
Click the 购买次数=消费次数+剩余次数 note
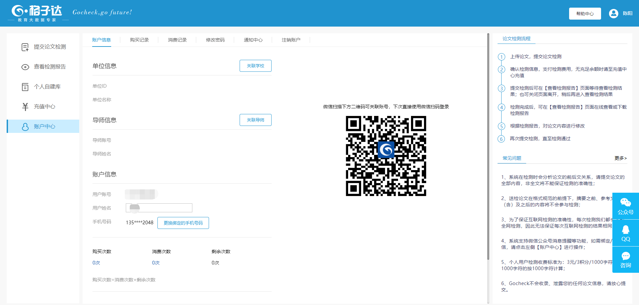124,280
